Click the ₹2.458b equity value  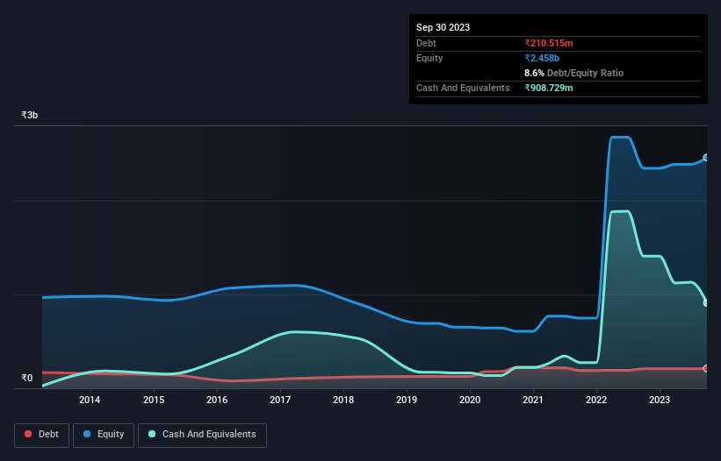[542, 58]
